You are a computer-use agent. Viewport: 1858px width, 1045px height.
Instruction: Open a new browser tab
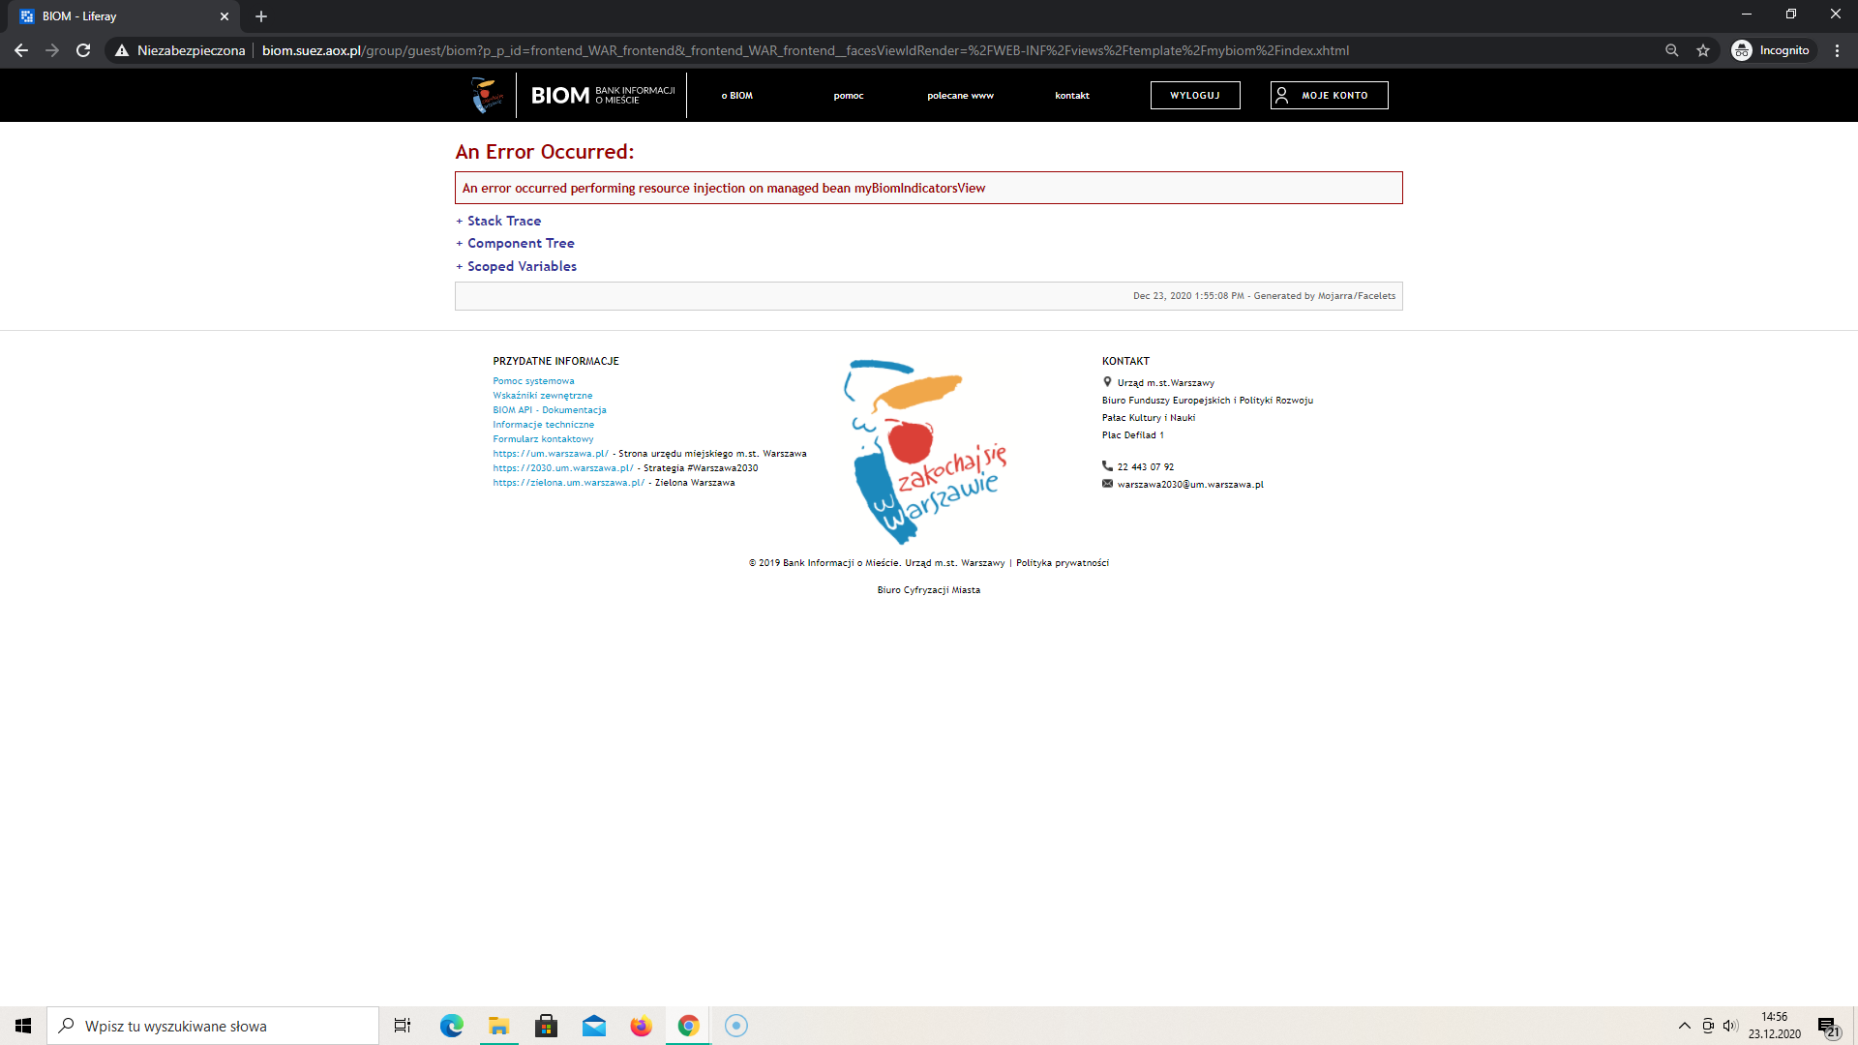point(261,16)
